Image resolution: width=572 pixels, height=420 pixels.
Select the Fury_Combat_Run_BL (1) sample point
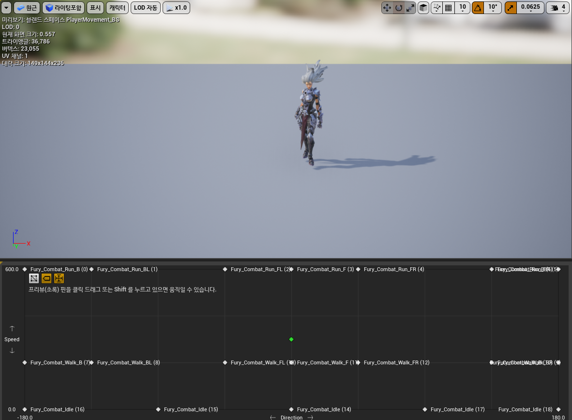tap(91, 269)
